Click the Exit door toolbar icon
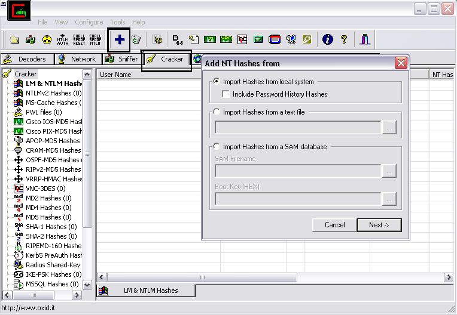Screen dimensions: 457x315 click(365, 39)
